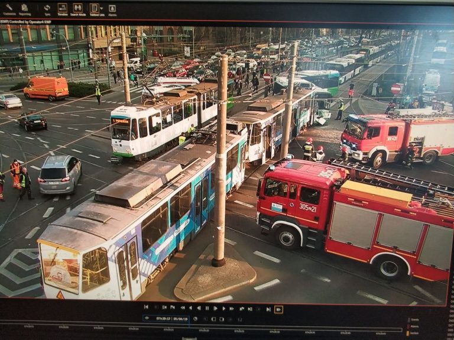This screenshot has width=454, height=340.
Task: Toggle Search Mode in toolbar
Action: tap(78, 8)
